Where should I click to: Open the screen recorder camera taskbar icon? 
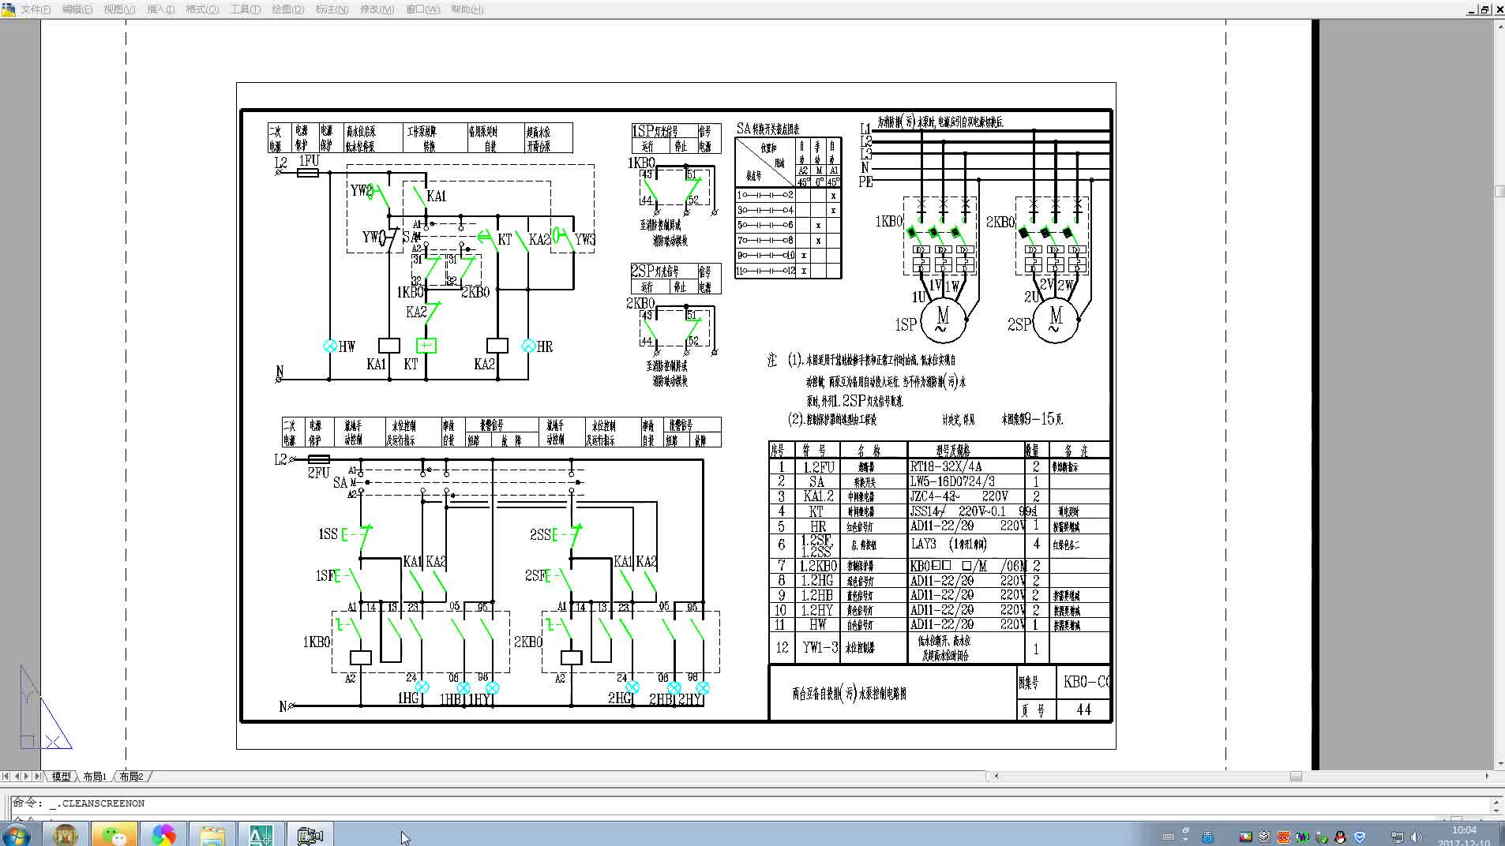310,835
